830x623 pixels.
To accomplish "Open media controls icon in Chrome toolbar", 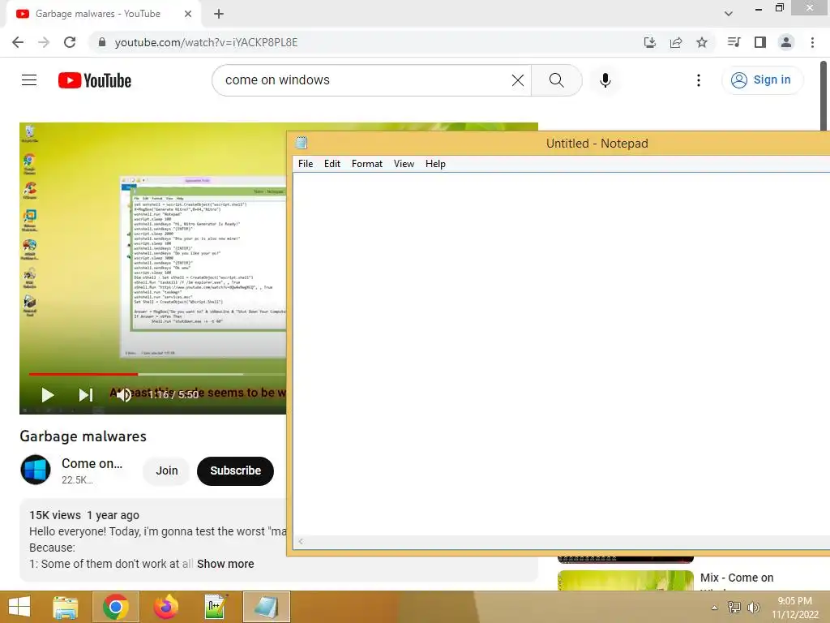I will click(734, 42).
